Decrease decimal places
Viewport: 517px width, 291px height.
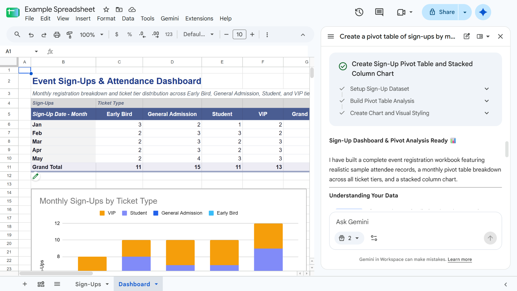[x=142, y=35]
